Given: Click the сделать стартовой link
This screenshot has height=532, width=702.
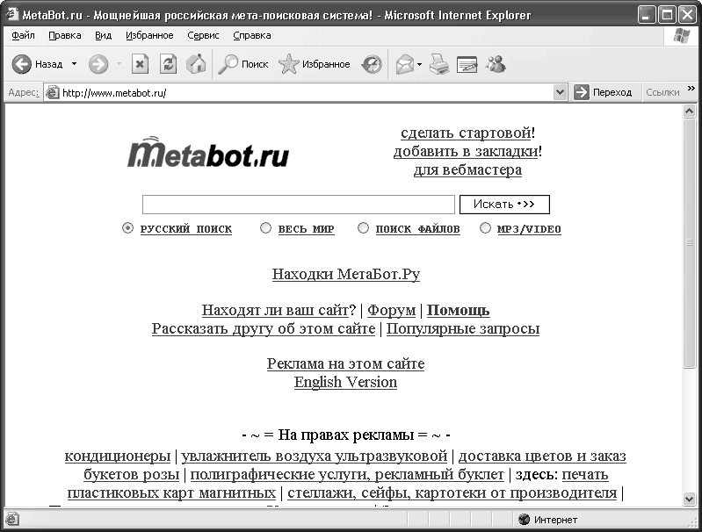Looking at the screenshot, I should coord(466,133).
